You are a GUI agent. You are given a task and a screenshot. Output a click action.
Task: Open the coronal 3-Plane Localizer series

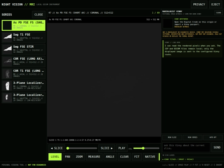click(x=23, y=86)
